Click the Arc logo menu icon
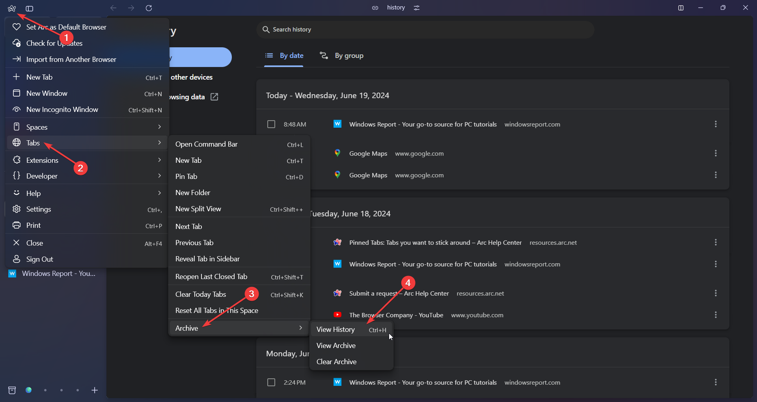This screenshot has width=757, height=402. click(12, 8)
